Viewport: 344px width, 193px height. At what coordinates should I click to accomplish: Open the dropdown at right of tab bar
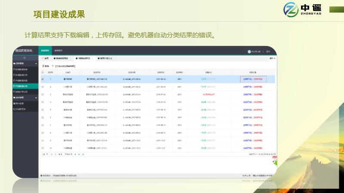pos(272,58)
